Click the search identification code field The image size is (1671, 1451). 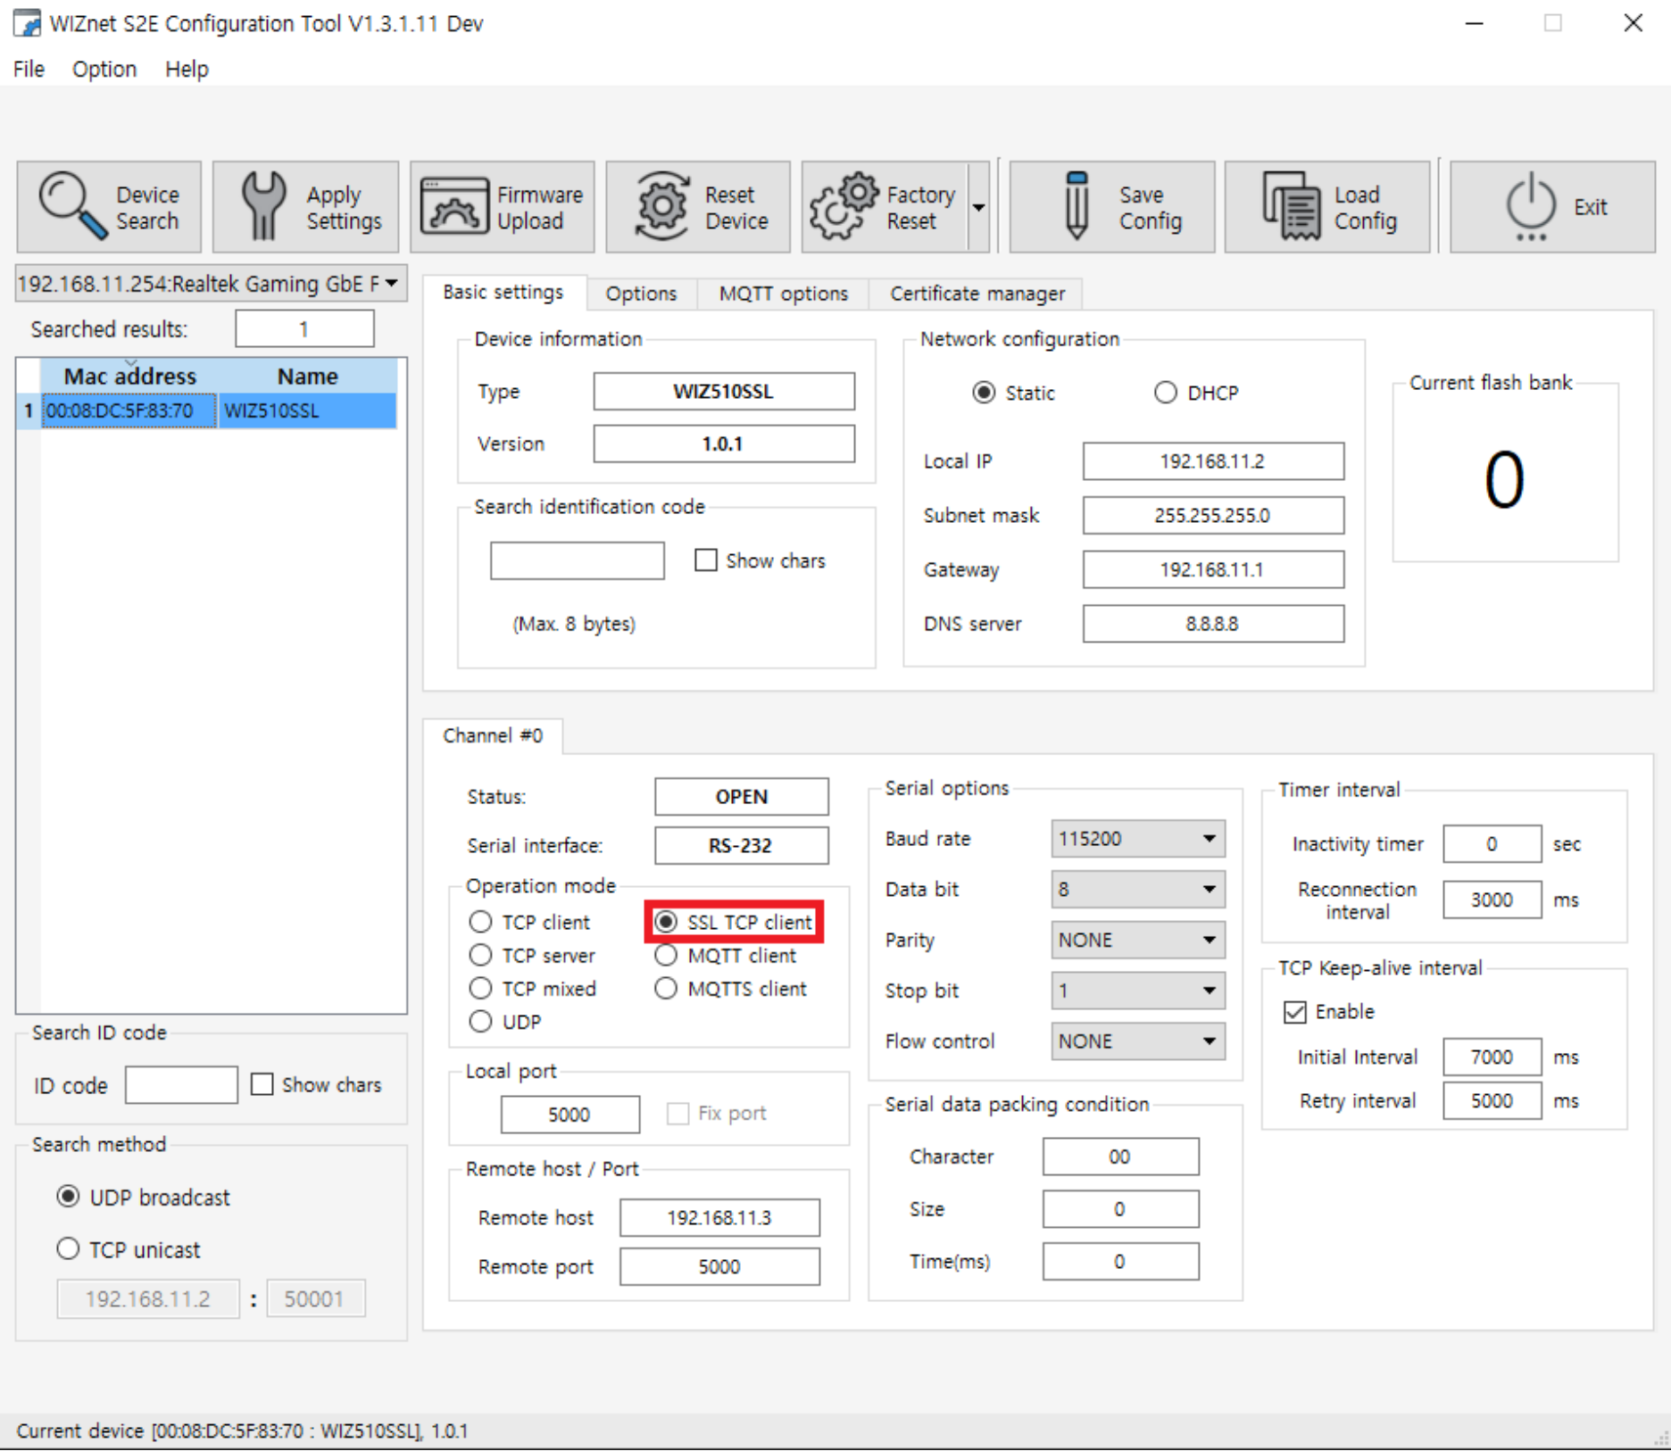[x=577, y=560]
